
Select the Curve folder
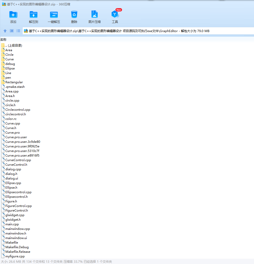click(7, 59)
